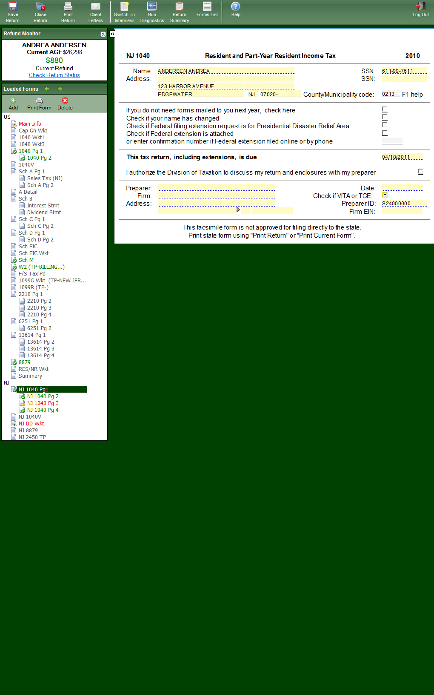Hide the left sidebar with double-arrow
The height and width of the screenshot is (695, 434).
coord(112,34)
